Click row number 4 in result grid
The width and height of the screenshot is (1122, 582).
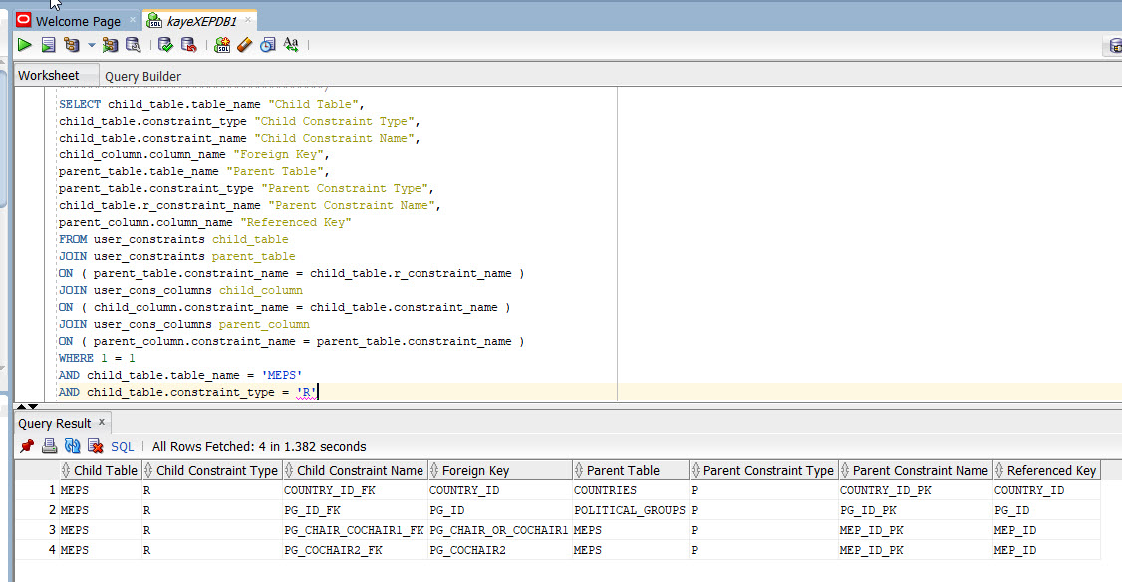tap(52, 550)
